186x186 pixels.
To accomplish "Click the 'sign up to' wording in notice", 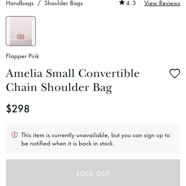I will (157, 136).
